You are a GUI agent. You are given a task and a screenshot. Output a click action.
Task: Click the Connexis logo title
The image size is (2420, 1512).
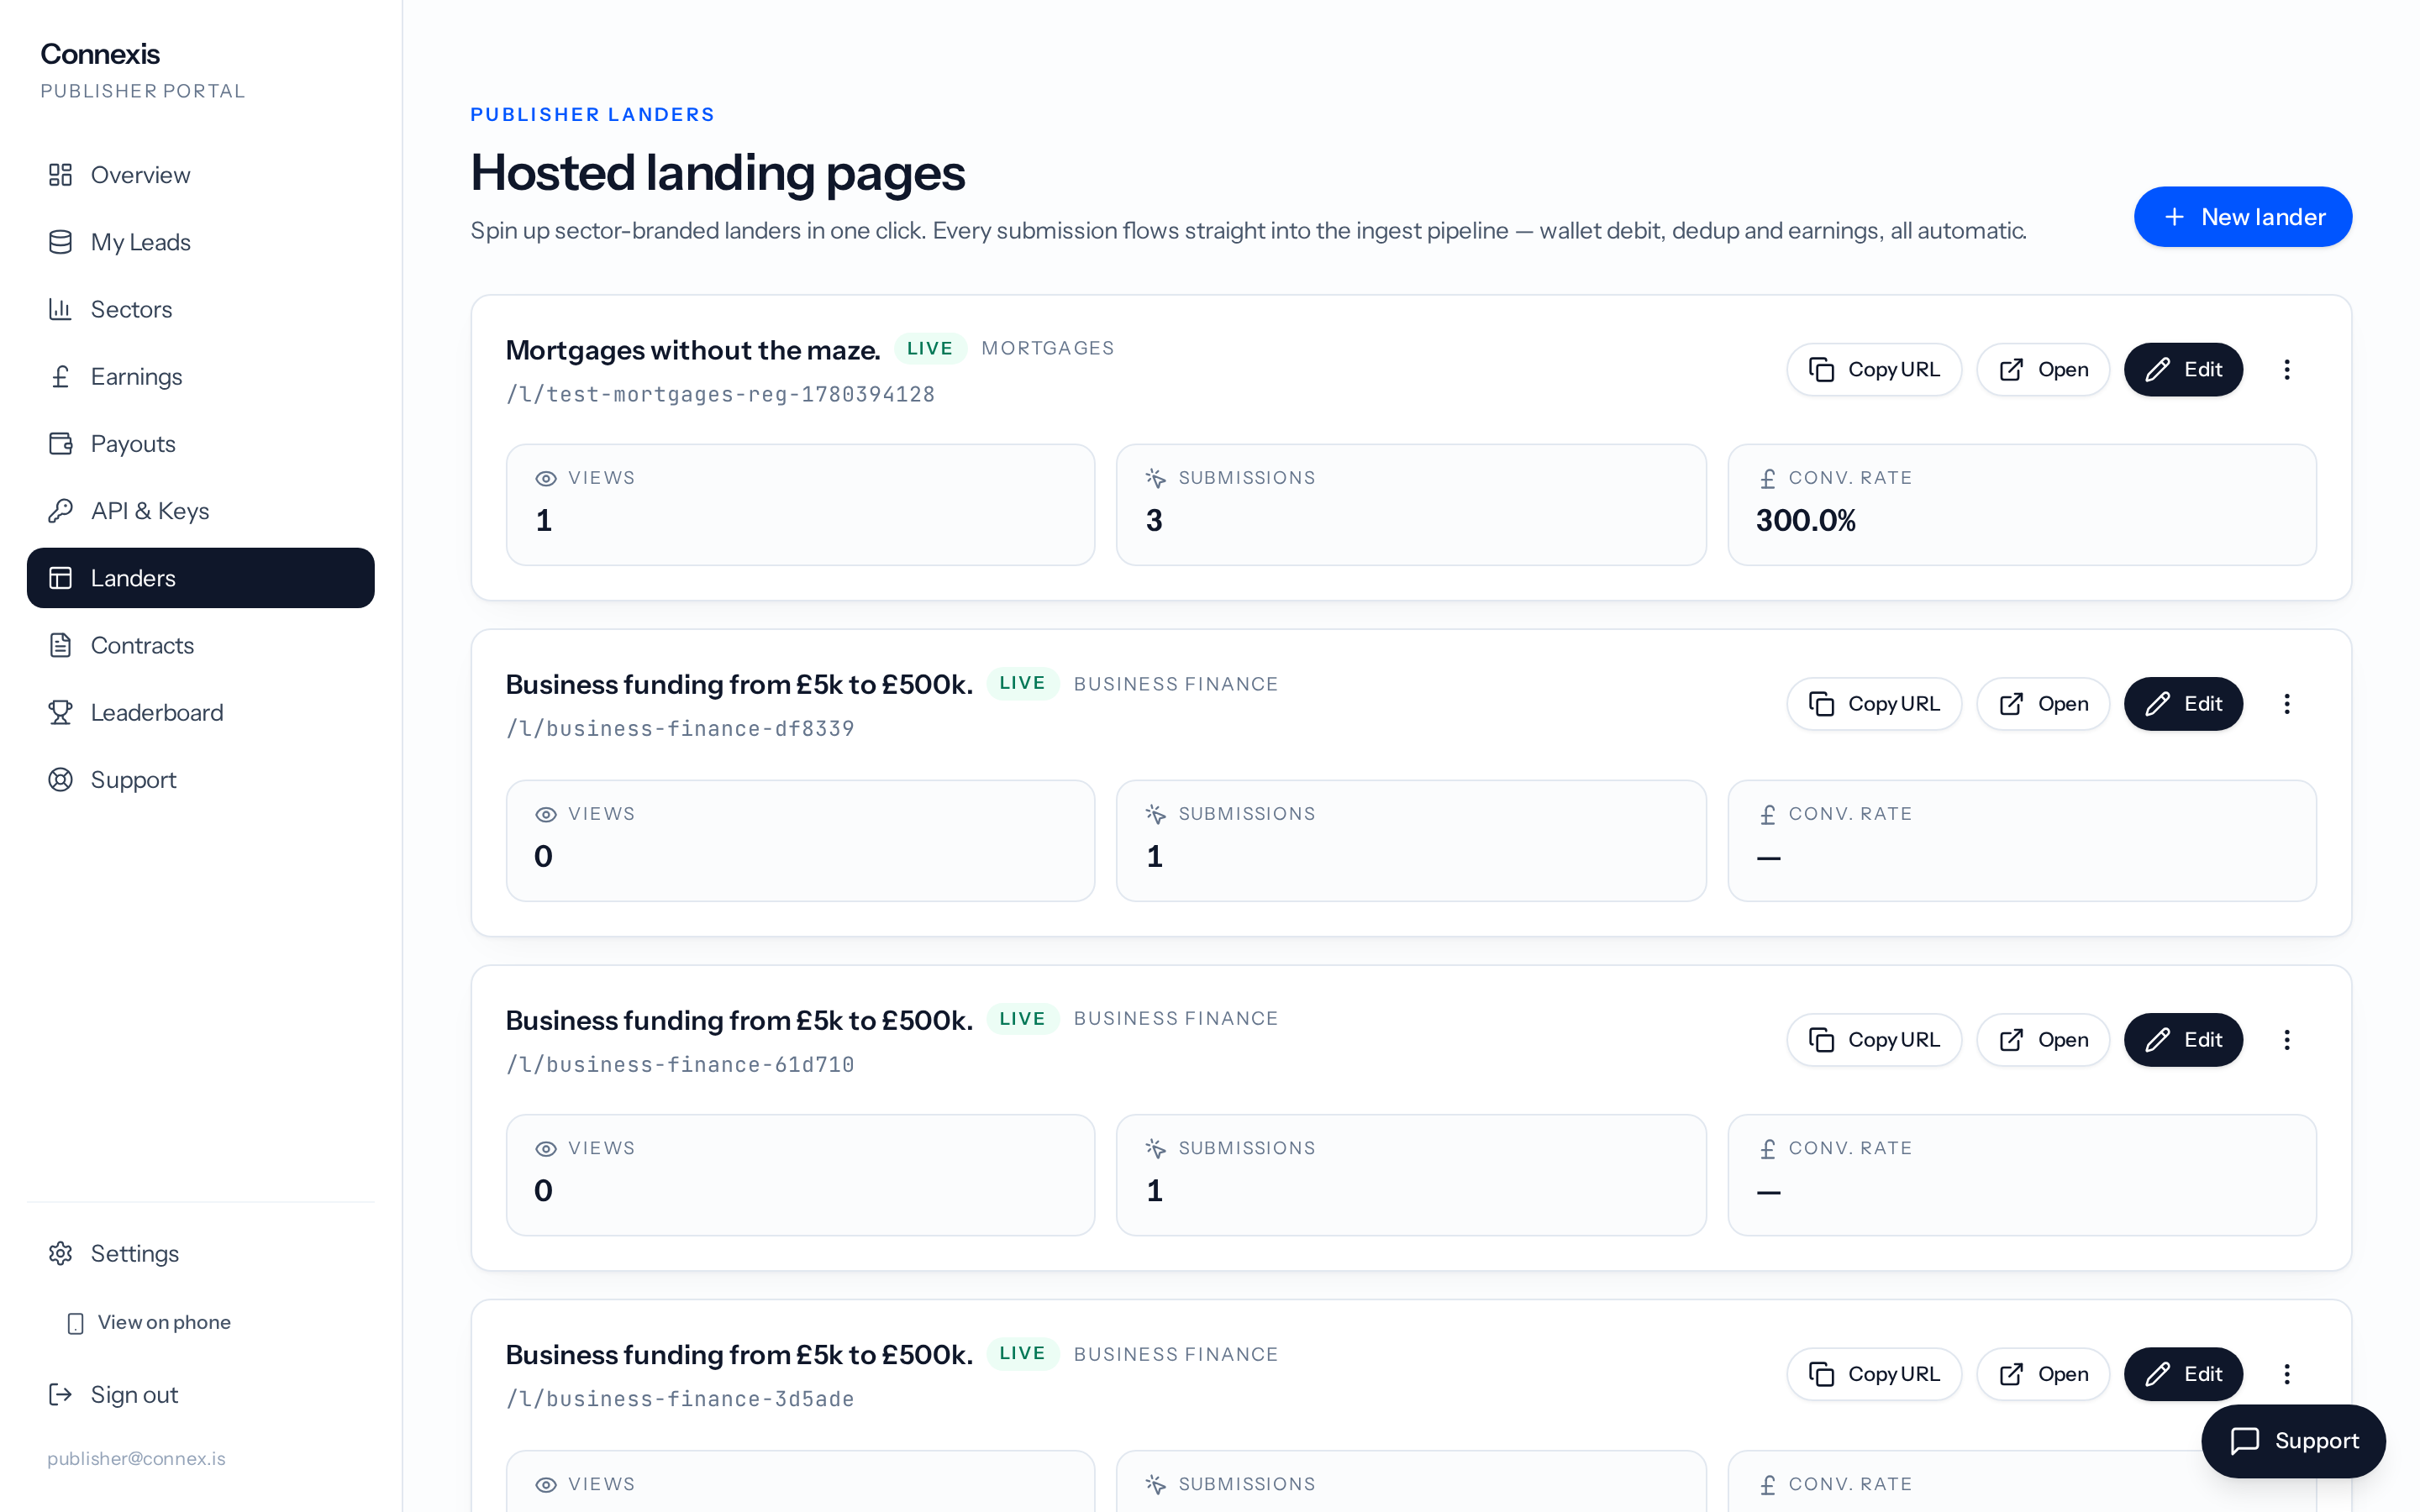pyautogui.click(x=100, y=54)
